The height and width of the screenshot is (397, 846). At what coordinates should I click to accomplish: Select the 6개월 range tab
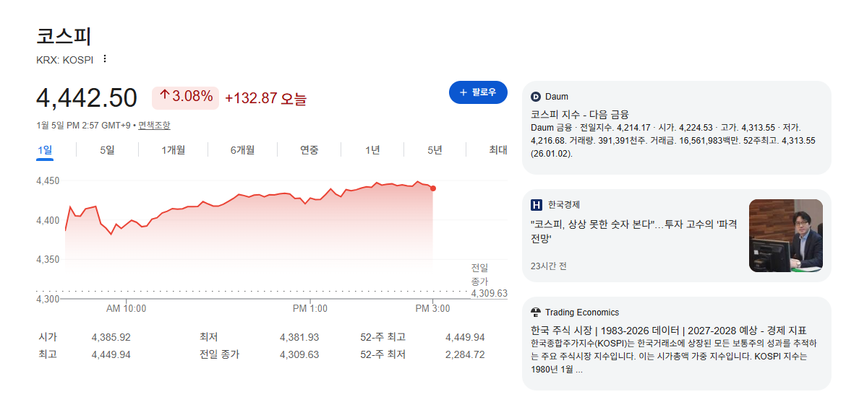(x=242, y=150)
